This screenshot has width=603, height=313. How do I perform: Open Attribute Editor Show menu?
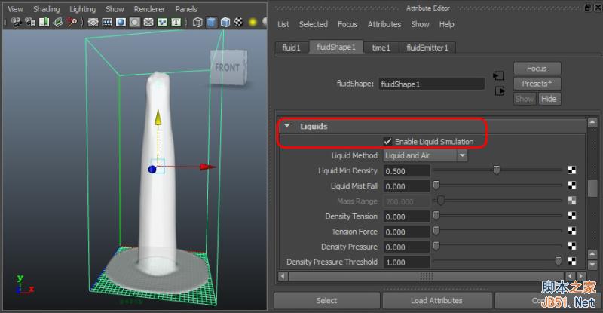420,24
